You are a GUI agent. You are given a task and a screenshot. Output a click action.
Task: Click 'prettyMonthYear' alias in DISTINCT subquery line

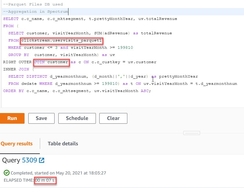(178, 77)
